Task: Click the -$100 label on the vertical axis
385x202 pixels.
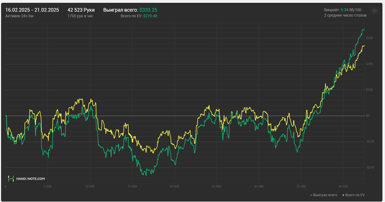Action: 370,142
